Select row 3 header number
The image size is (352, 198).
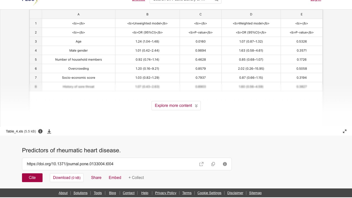[x=36, y=42]
